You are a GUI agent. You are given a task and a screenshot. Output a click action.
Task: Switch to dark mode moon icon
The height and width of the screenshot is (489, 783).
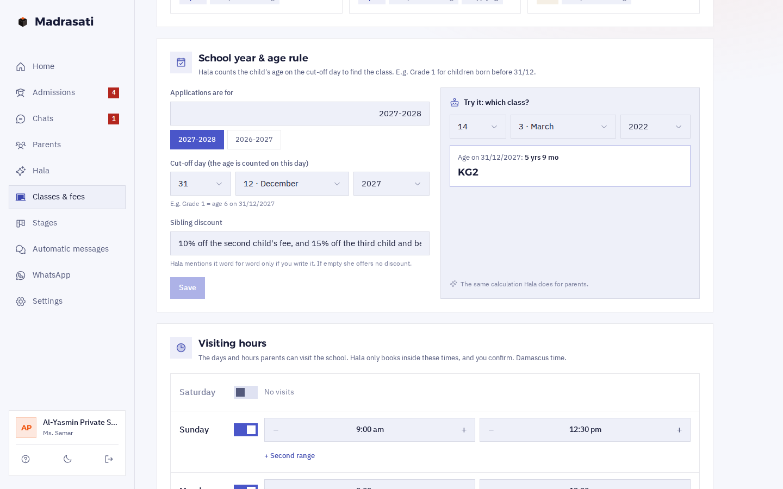pos(67,459)
